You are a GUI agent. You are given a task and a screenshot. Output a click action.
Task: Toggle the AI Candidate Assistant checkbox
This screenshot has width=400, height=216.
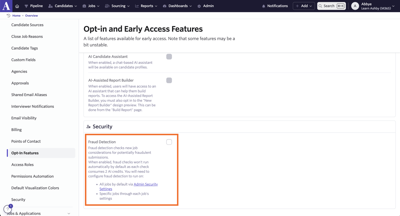169,57
